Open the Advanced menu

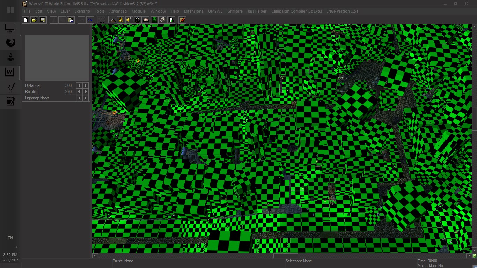pyautogui.click(x=118, y=11)
